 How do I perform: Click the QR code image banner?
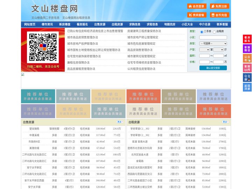(x=43, y=50)
